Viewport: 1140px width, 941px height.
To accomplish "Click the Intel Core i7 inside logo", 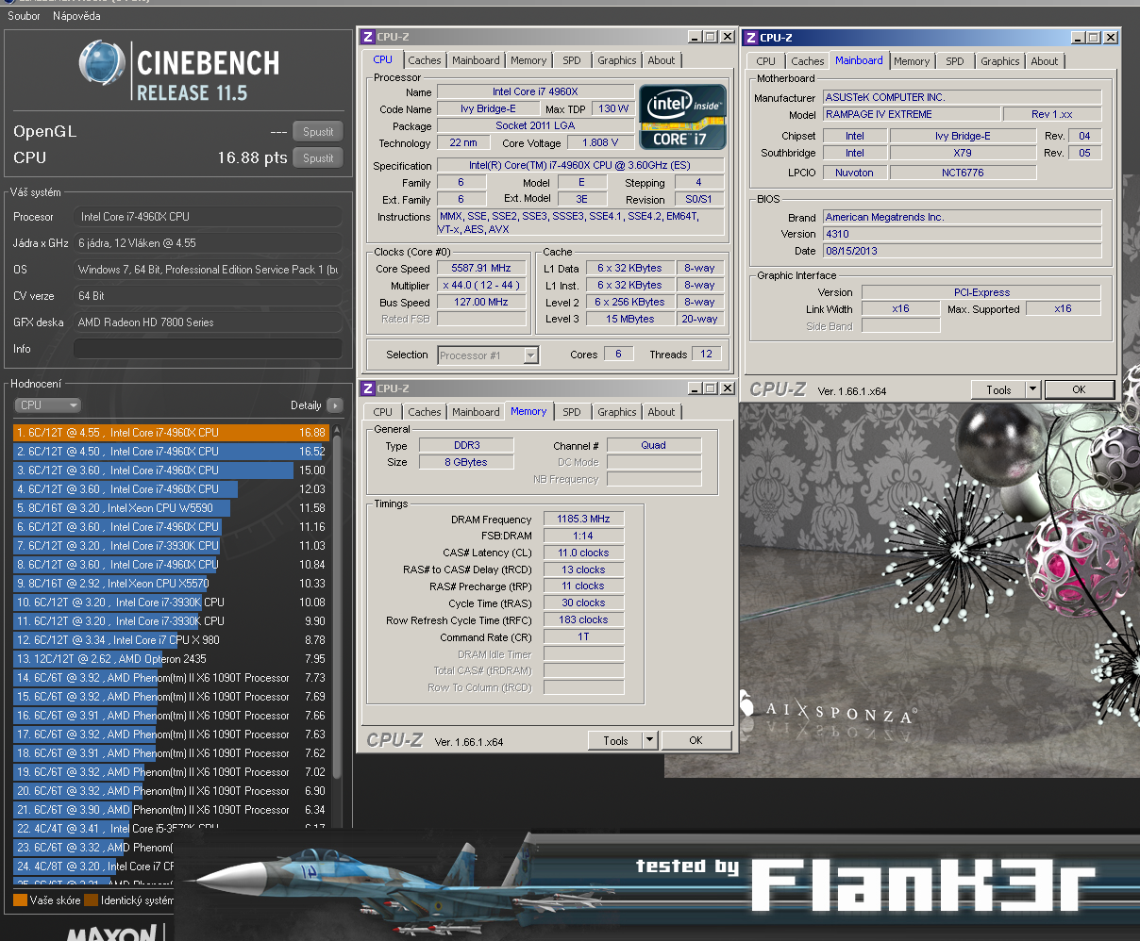I will coord(683,117).
